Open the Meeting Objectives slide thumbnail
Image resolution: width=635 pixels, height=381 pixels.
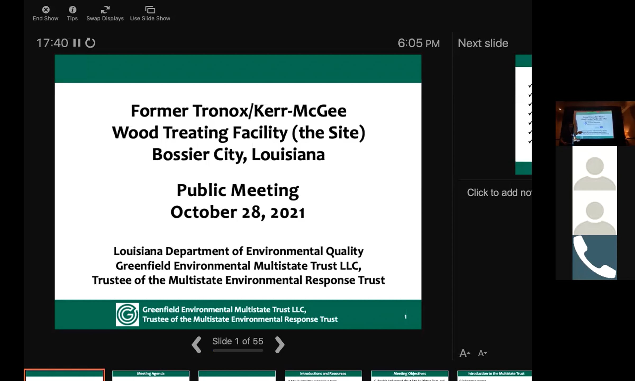(x=410, y=376)
